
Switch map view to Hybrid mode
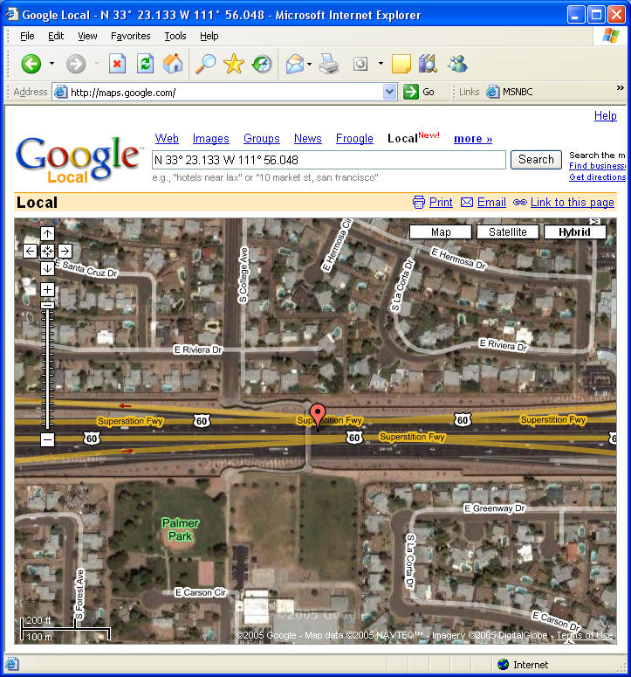click(574, 231)
